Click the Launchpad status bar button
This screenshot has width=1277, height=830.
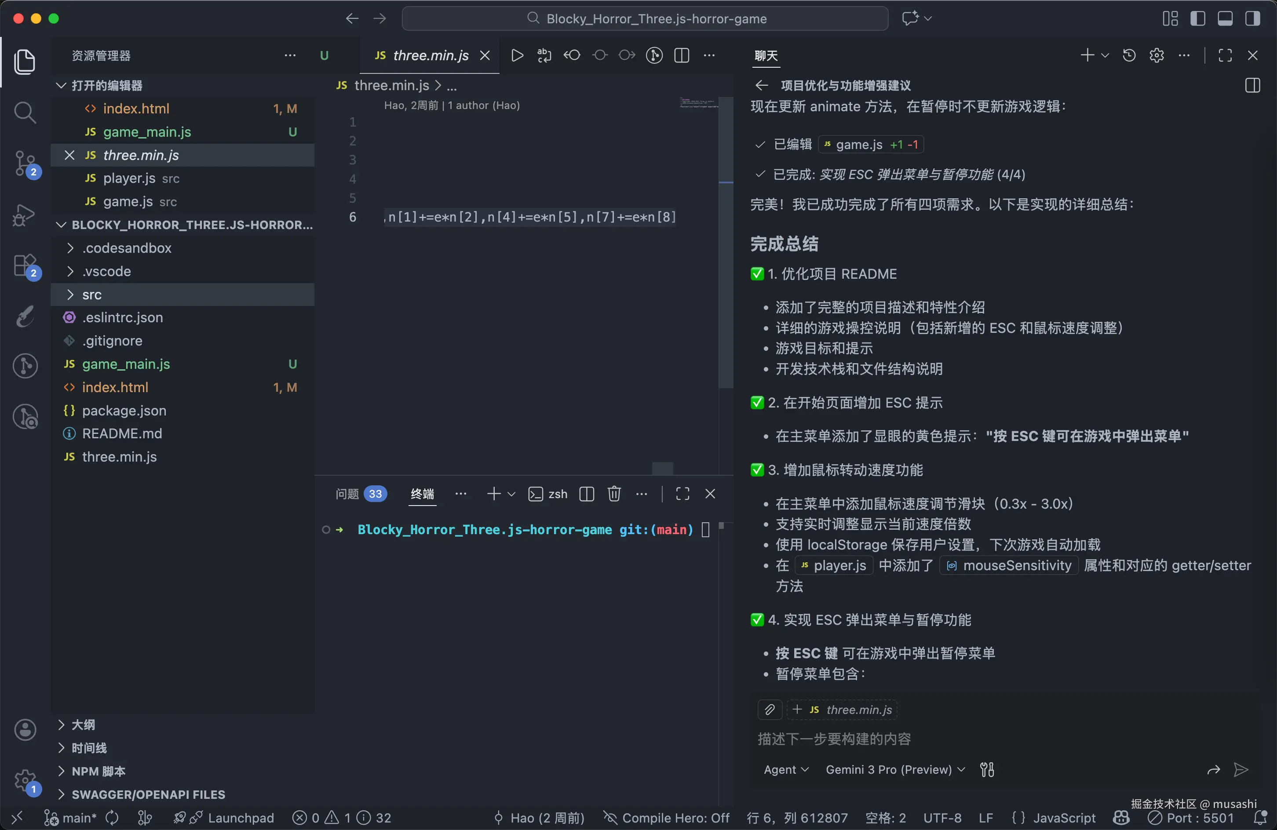point(224,818)
